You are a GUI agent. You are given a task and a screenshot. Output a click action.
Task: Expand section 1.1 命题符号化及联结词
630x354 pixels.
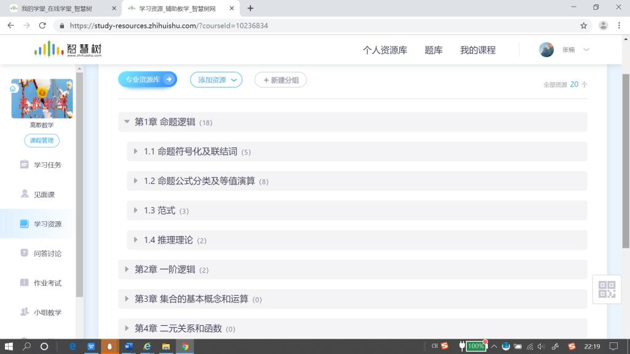click(x=136, y=151)
